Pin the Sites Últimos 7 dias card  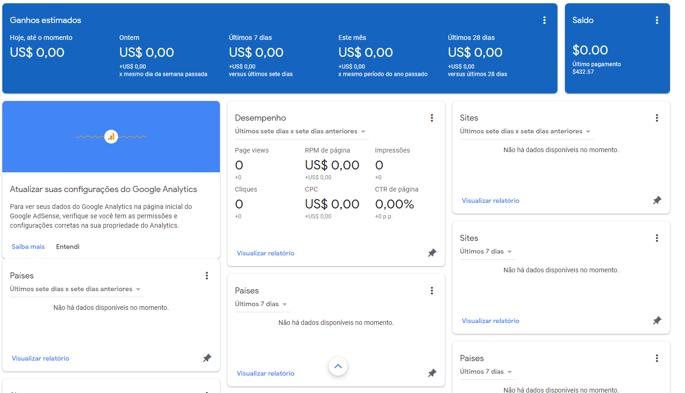coord(657,321)
